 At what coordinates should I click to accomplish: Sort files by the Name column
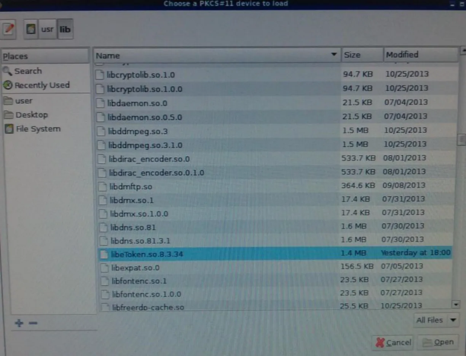pyautogui.click(x=217, y=55)
